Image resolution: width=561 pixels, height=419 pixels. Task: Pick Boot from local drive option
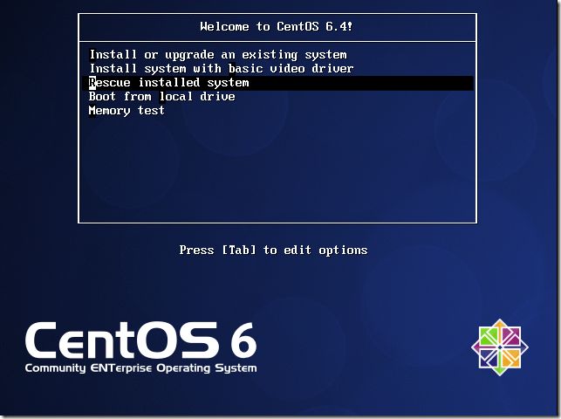click(x=161, y=96)
